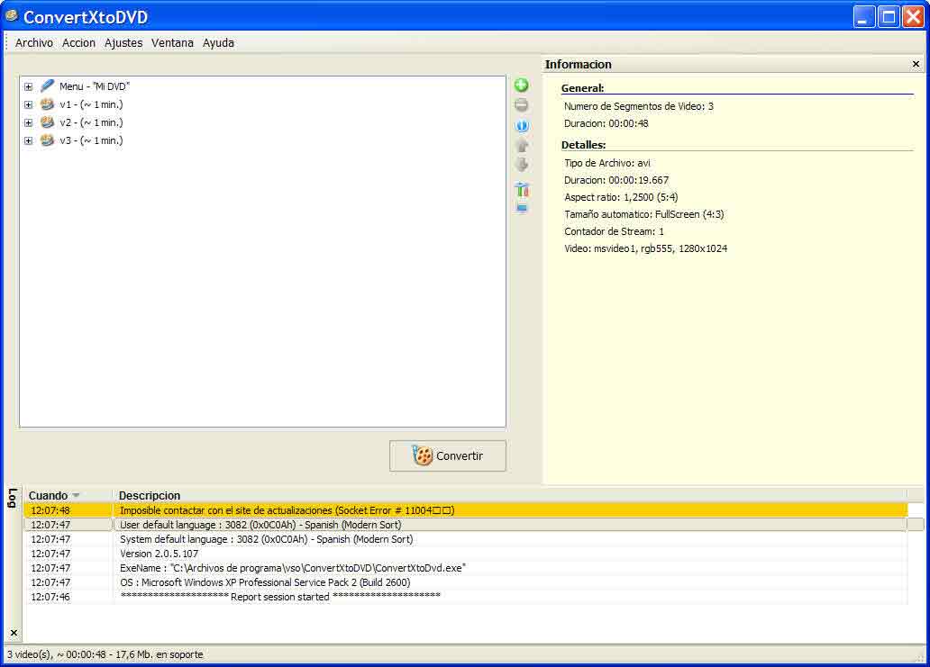The height and width of the screenshot is (667, 930).
Task: Click "Numero de Segmentos de Video: 3" text
Action: [639, 106]
